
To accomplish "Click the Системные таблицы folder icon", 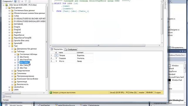I will click(x=18, y=54).
